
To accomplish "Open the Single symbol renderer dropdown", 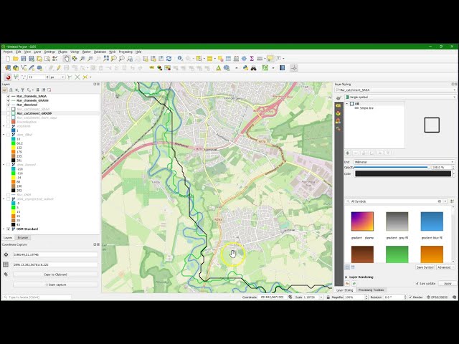I will coord(400,97).
